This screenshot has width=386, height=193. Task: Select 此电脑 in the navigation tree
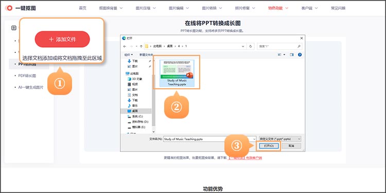(x=132, y=73)
